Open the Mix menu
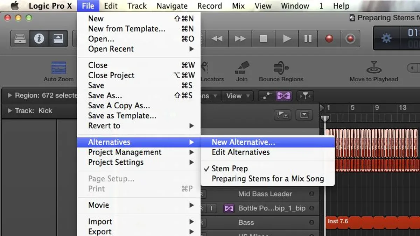The height and width of the screenshot is (236, 420). pos(238,6)
